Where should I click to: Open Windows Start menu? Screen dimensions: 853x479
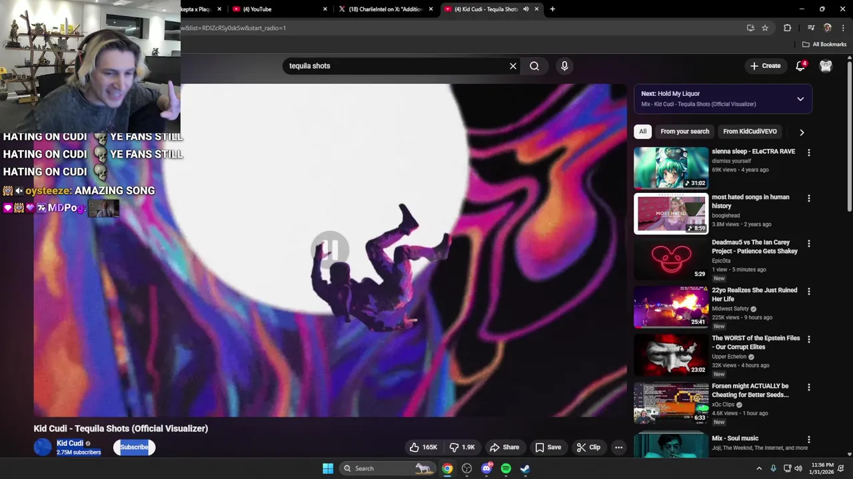point(328,468)
